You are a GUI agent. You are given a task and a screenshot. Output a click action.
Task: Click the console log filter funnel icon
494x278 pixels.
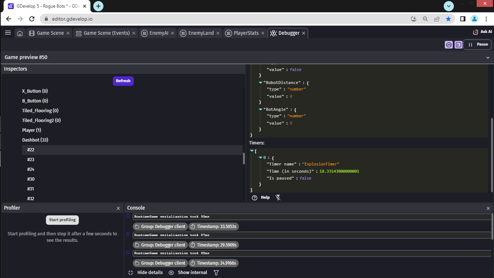tap(216, 273)
